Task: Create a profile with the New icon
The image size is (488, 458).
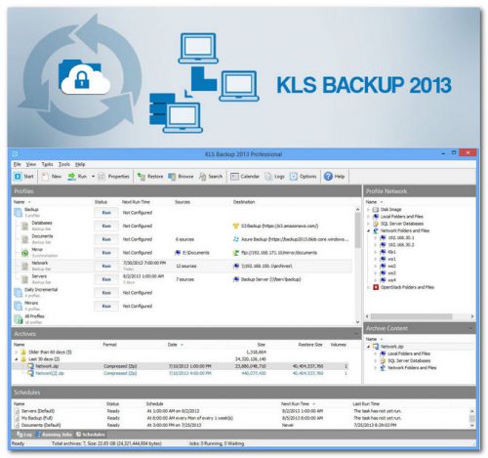Action: coord(45,176)
